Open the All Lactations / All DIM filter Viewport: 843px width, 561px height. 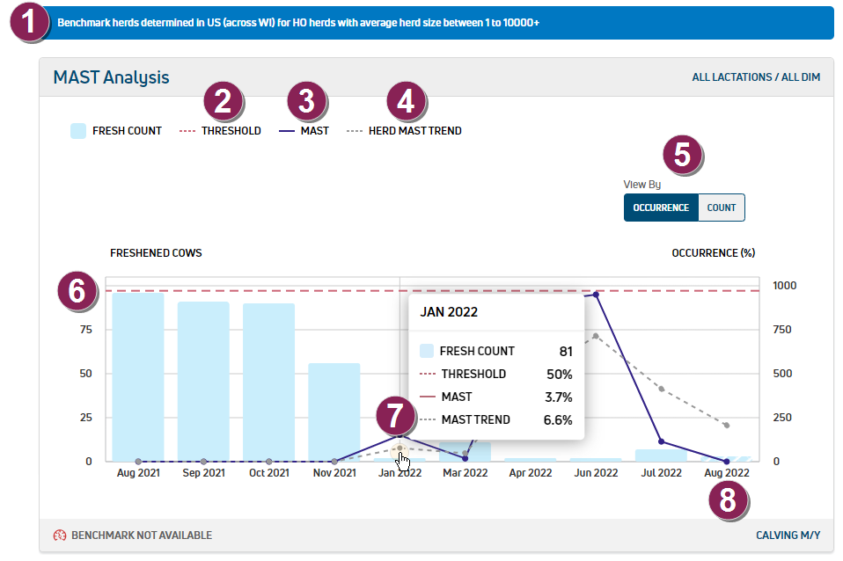[x=755, y=77]
